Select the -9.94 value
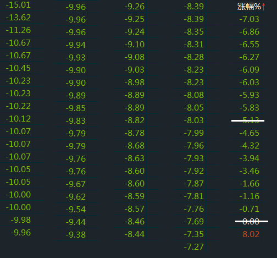Viewport: 277px width, 258px height. click(x=76, y=45)
